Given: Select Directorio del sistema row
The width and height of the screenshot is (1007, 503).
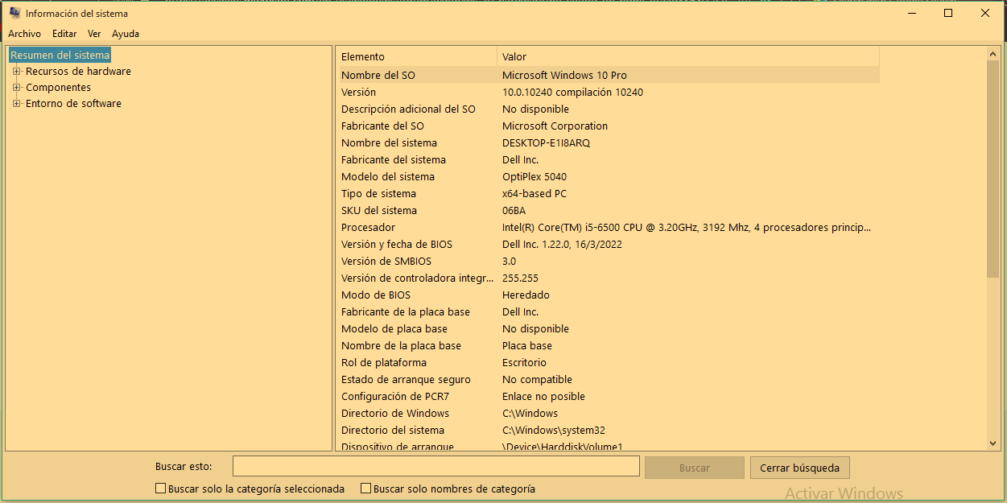Looking at the screenshot, I should pyautogui.click(x=608, y=430).
